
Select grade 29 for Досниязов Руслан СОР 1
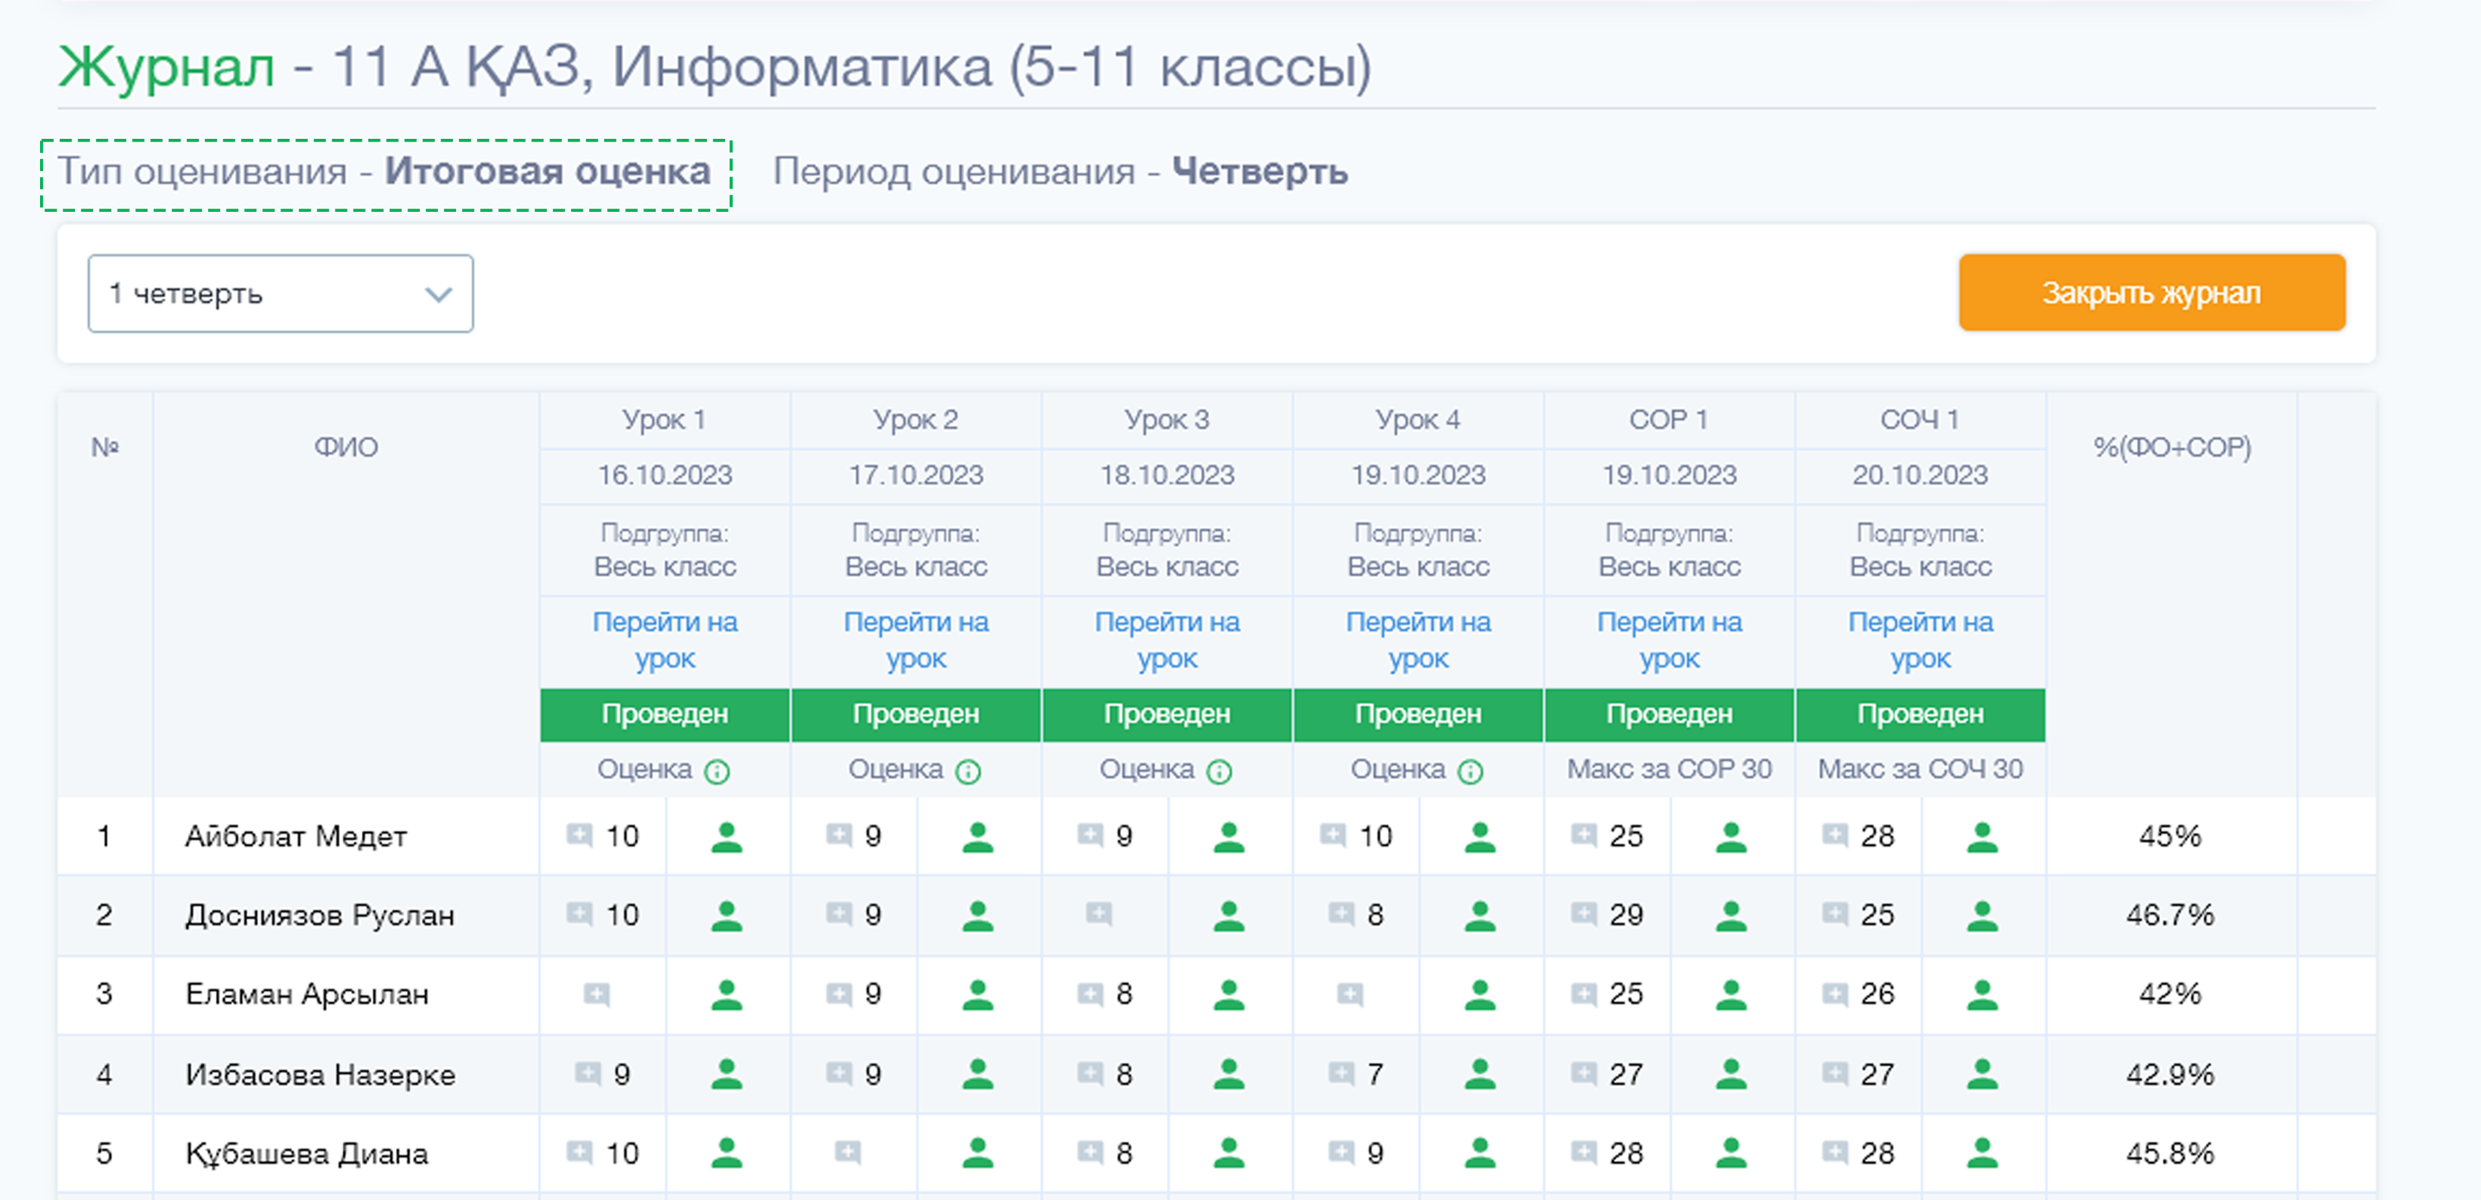pyautogui.click(x=1627, y=916)
